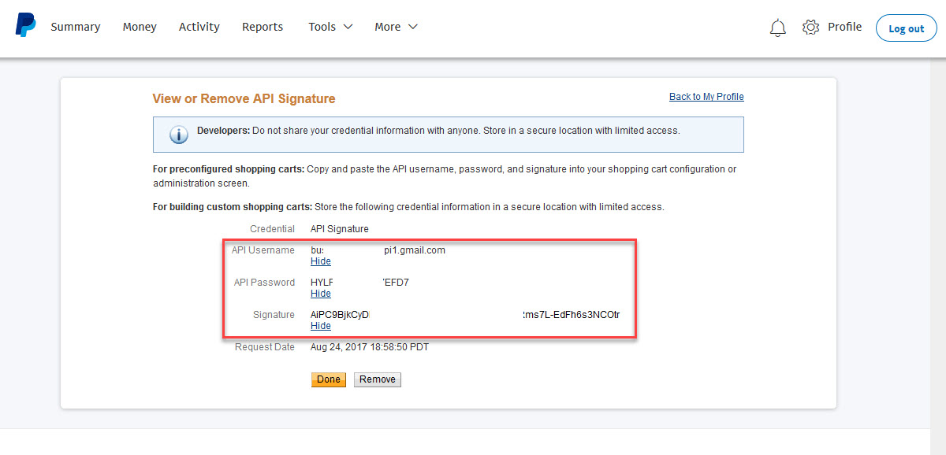Open the Reports section
The image size is (946, 455).
[x=263, y=27]
